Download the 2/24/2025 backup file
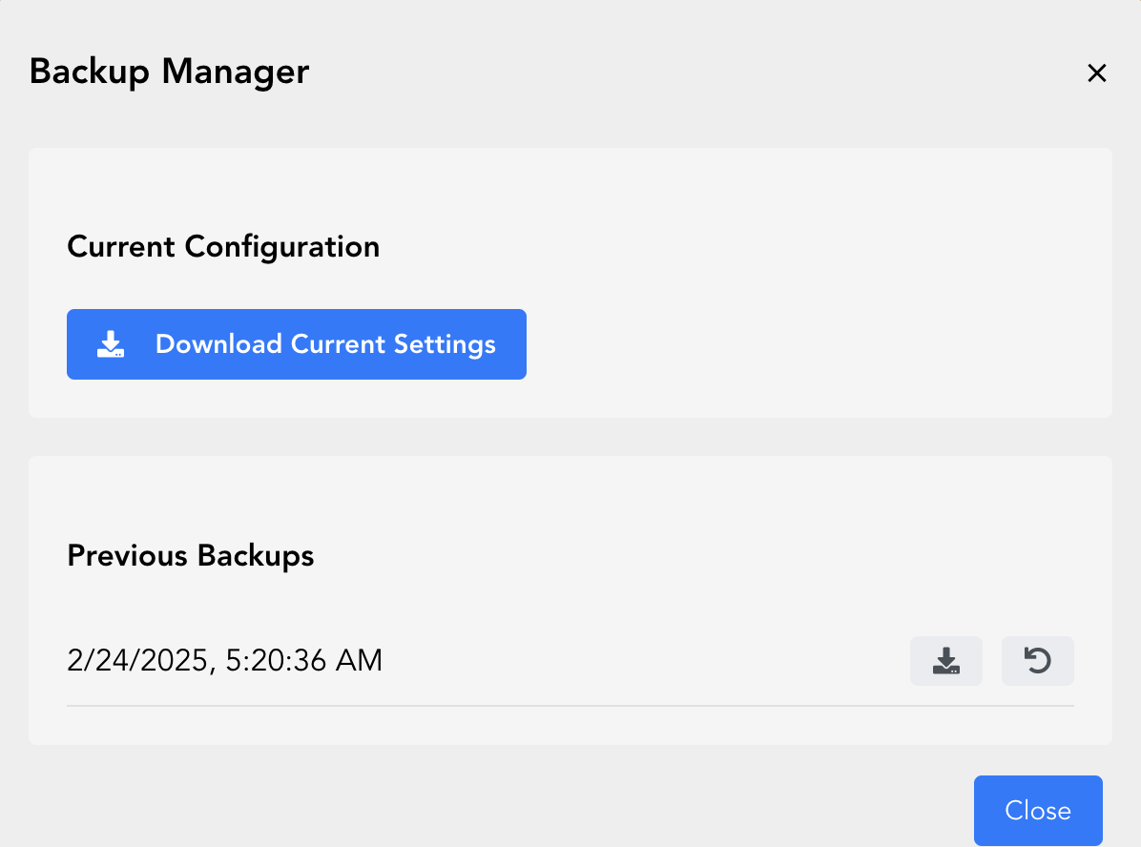The image size is (1141, 847). (946, 661)
